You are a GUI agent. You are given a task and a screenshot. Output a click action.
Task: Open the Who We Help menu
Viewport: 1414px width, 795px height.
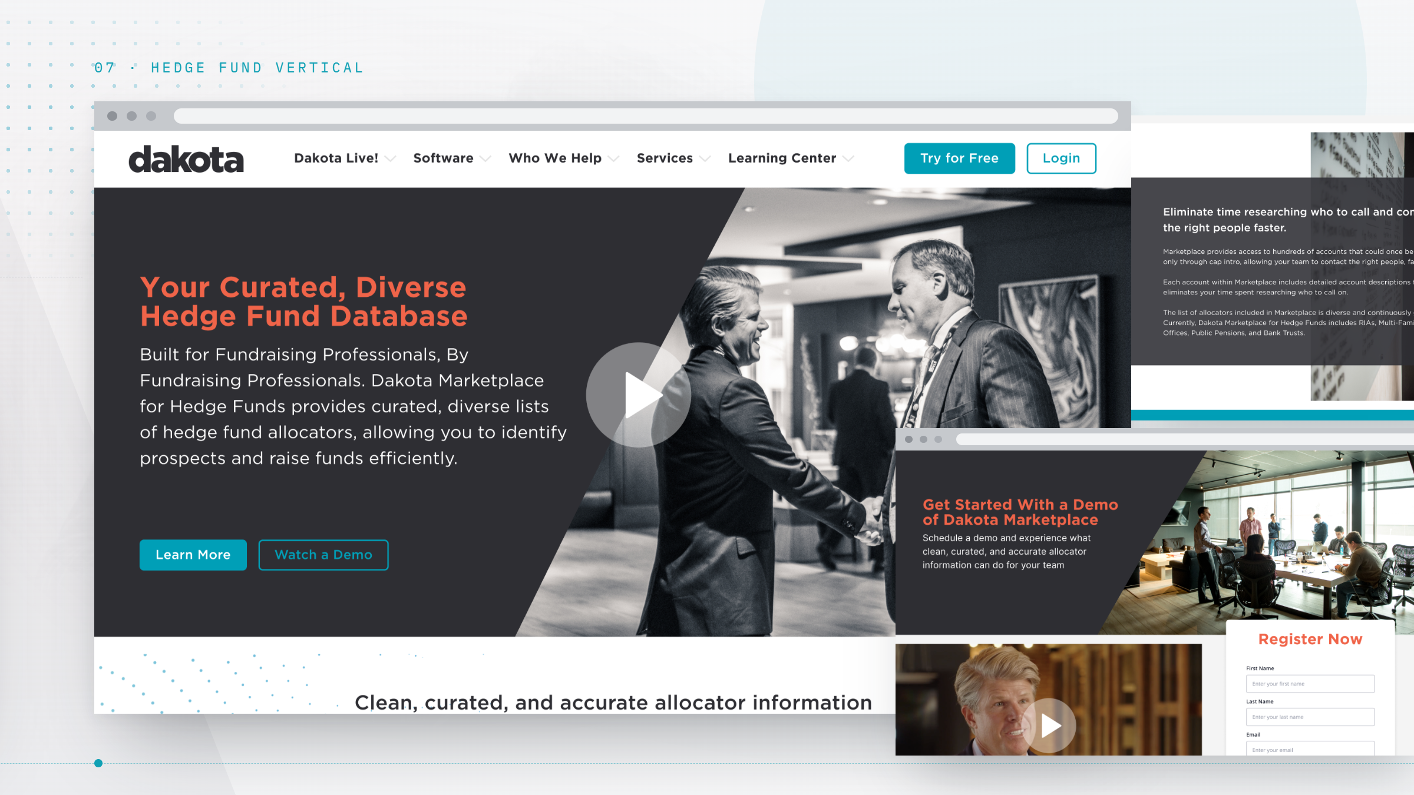555,158
